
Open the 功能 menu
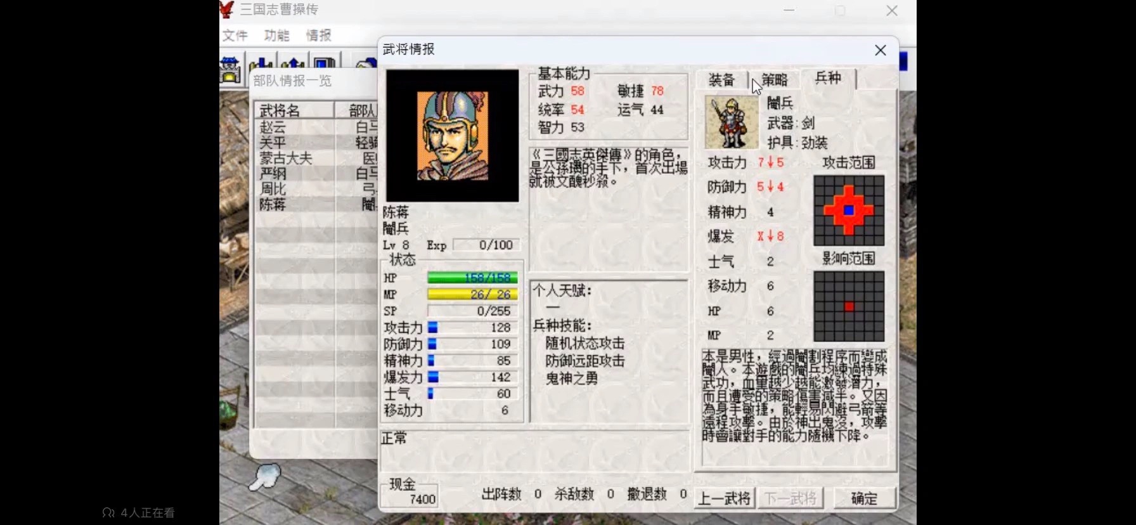(276, 36)
